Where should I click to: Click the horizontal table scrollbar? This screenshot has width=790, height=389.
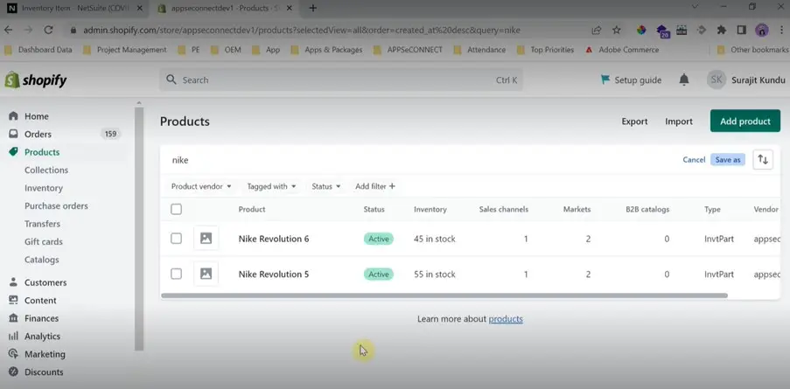[x=444, y=295]
